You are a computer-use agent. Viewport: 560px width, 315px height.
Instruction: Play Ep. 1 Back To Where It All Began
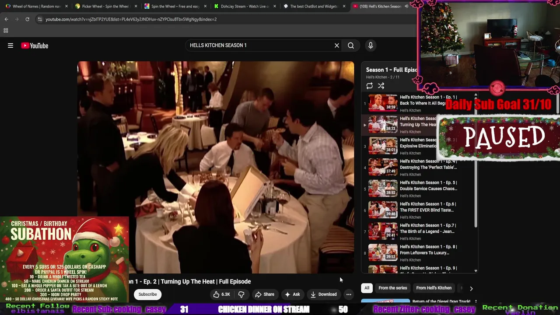(418, 104)
